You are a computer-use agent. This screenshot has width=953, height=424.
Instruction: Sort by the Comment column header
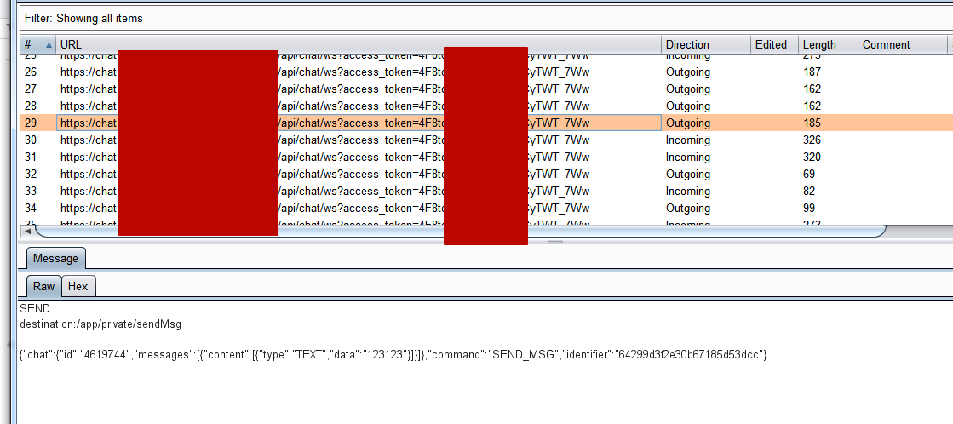click(x=903, y=44)
